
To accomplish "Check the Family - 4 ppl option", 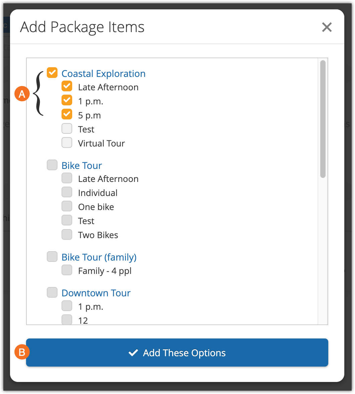I will tap(67, 270).
